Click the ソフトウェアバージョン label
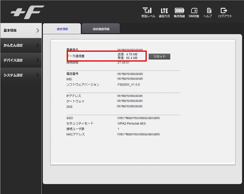244x194 pixels. pos(83,85)
